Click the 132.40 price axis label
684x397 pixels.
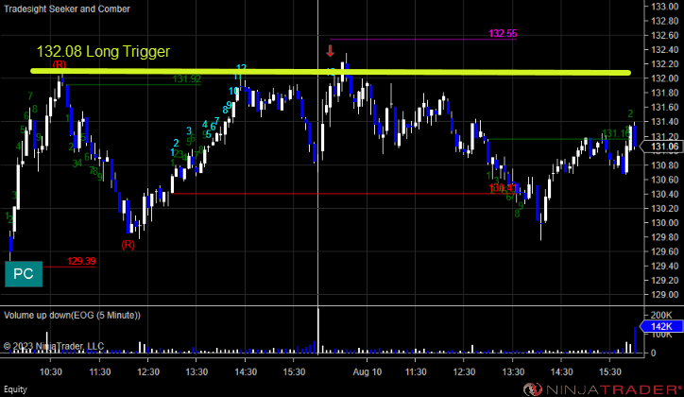[664, 50]
